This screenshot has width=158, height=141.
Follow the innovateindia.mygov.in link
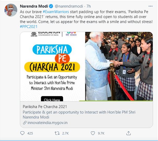tap(47, 123)
